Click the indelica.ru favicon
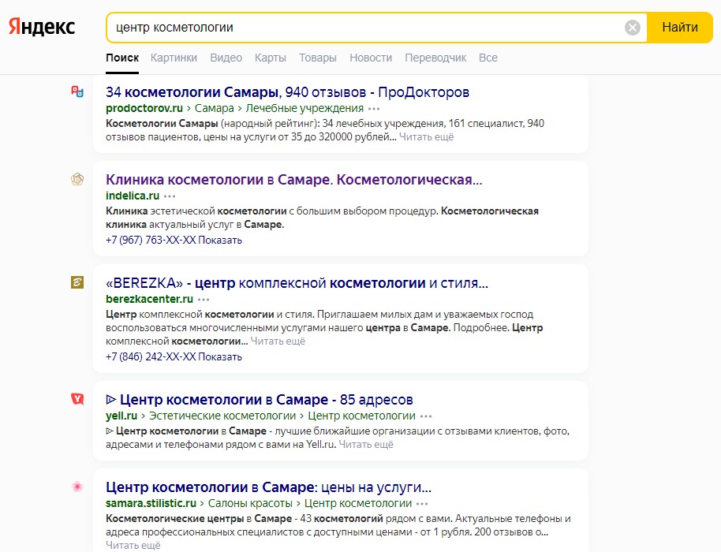Screen dimensions: 721x552 coord(77,179)
